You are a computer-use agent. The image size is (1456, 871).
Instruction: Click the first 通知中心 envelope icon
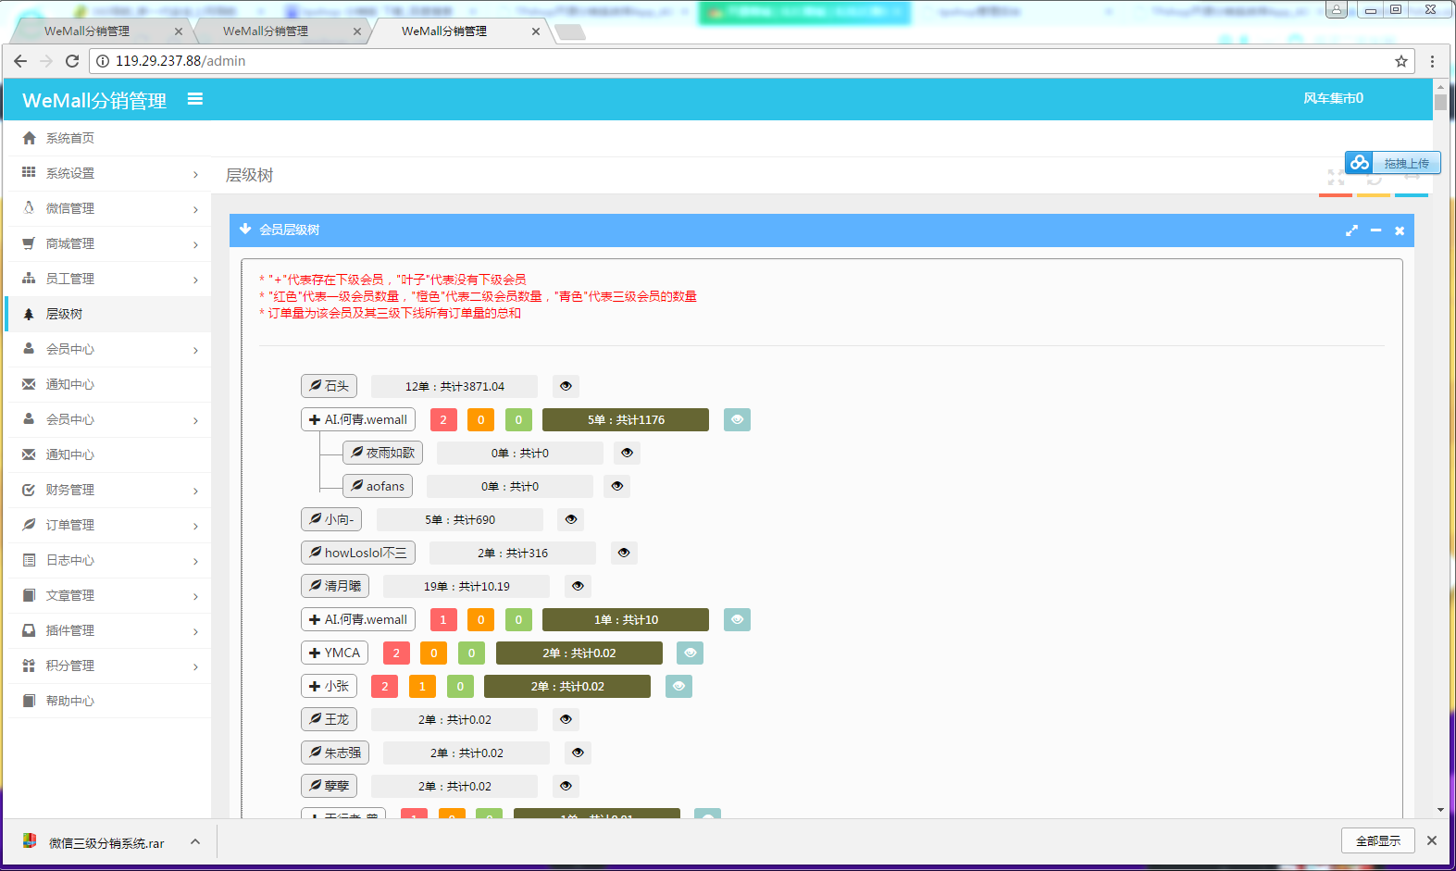click(x=29, y=384)
